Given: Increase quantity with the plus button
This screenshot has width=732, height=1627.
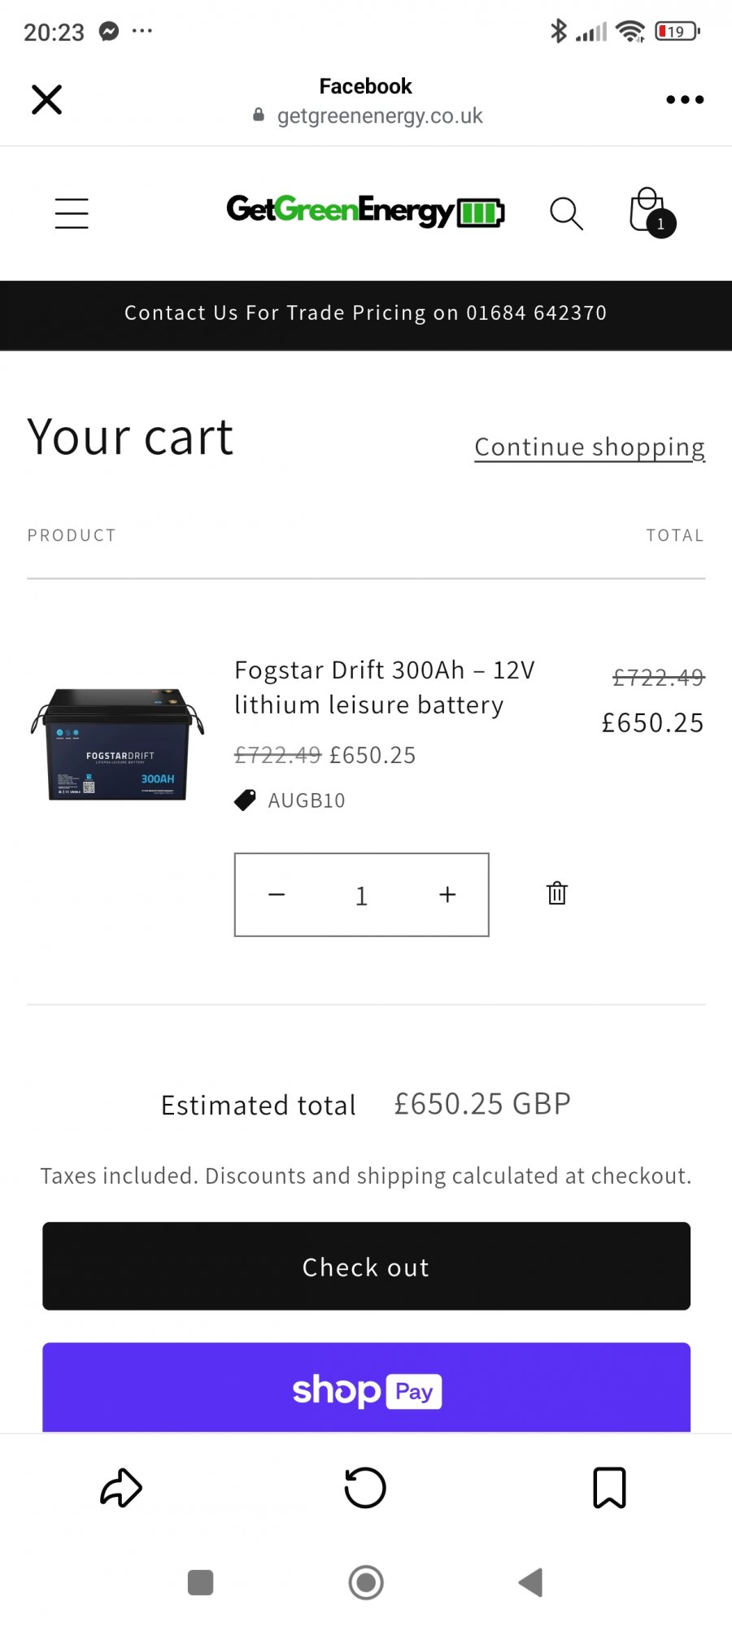Looking at the screenshot, I should pos(447,895).
